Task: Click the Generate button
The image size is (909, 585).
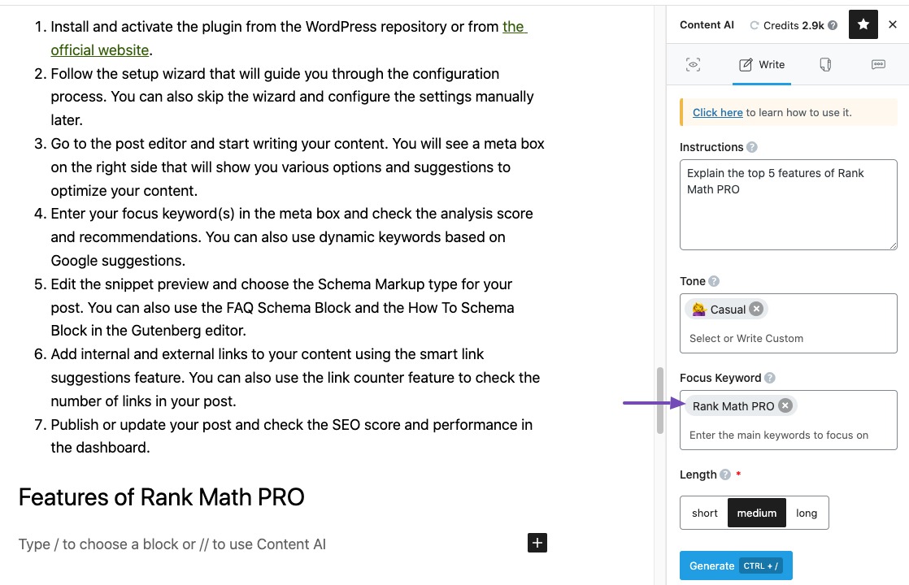Action: [x=736, y=565]
